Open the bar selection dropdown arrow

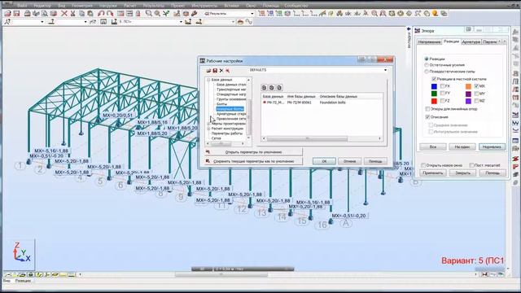point(85,22)
